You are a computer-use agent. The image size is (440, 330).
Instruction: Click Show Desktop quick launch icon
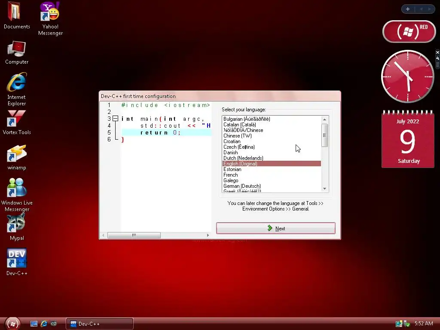34,324
